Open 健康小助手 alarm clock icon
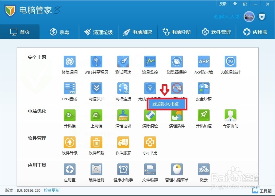Image resolution: width=275 pixels, height=196 pixels. (x=123, y=169)
